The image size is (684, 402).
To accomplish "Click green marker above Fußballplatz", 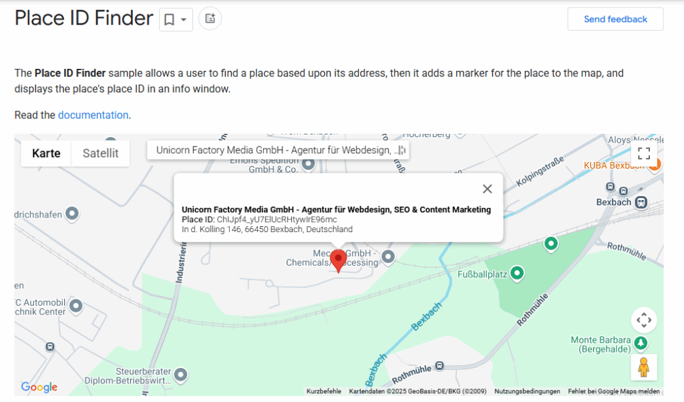I will point(551,244).
